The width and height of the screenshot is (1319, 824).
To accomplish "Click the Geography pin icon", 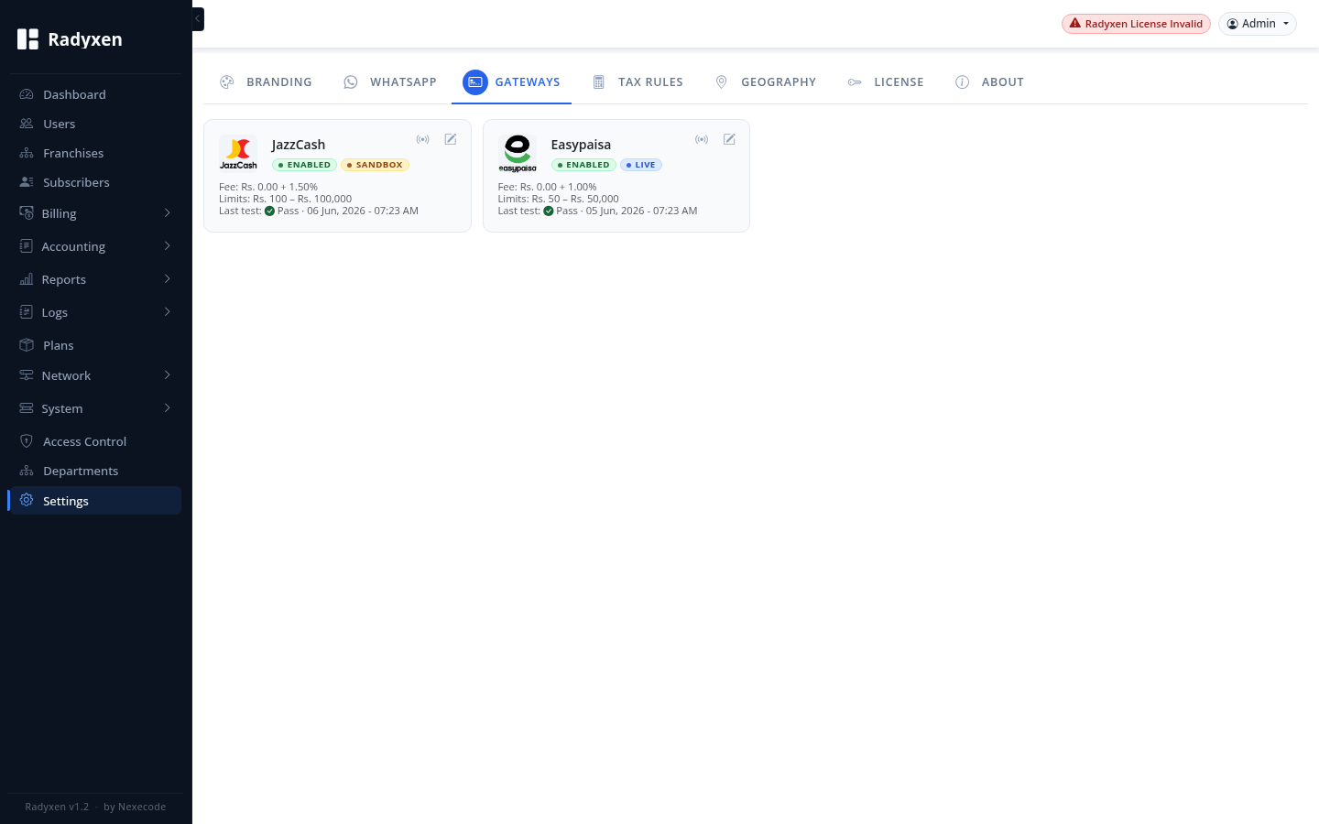I will (x=722, y=82).
